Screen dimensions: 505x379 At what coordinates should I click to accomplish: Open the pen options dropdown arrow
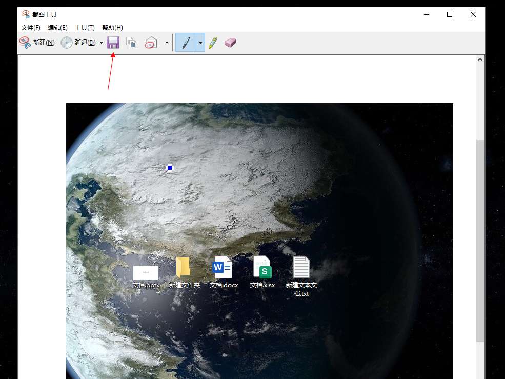click(200, 43)
